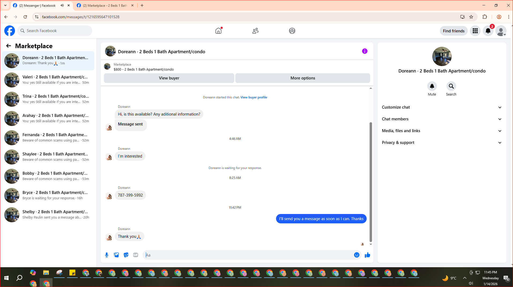
Task: Open the Fernanda conversation in chat list
Action: click(x=48, y=138)
